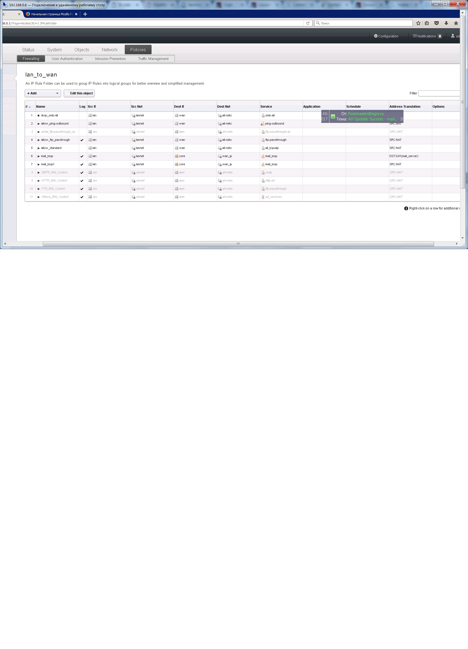Open the Policies tab
This screenshot has height=649, width=468.
pos(138,50)
